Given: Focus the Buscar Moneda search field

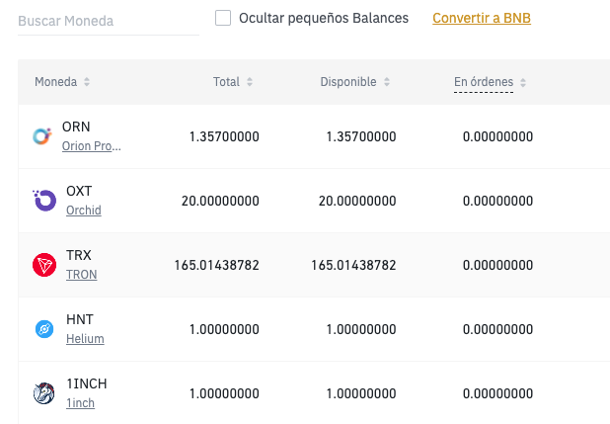Looking at the screenshot, I should (x=107, y=21).
